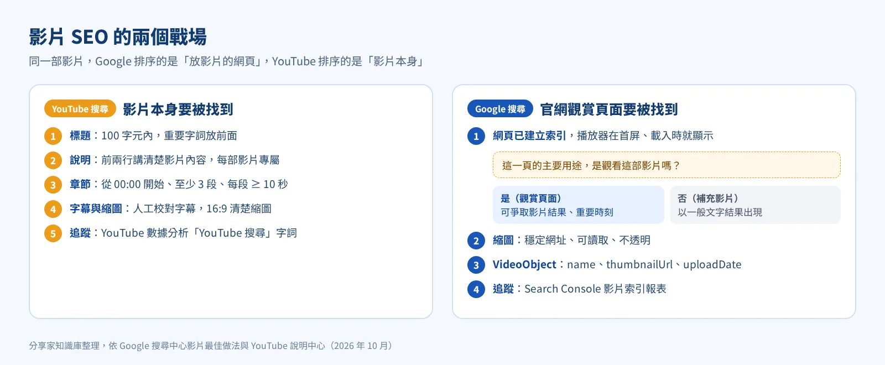
Task: Click the yellow box asking 這一頁的主要用途
Action: 667,165
